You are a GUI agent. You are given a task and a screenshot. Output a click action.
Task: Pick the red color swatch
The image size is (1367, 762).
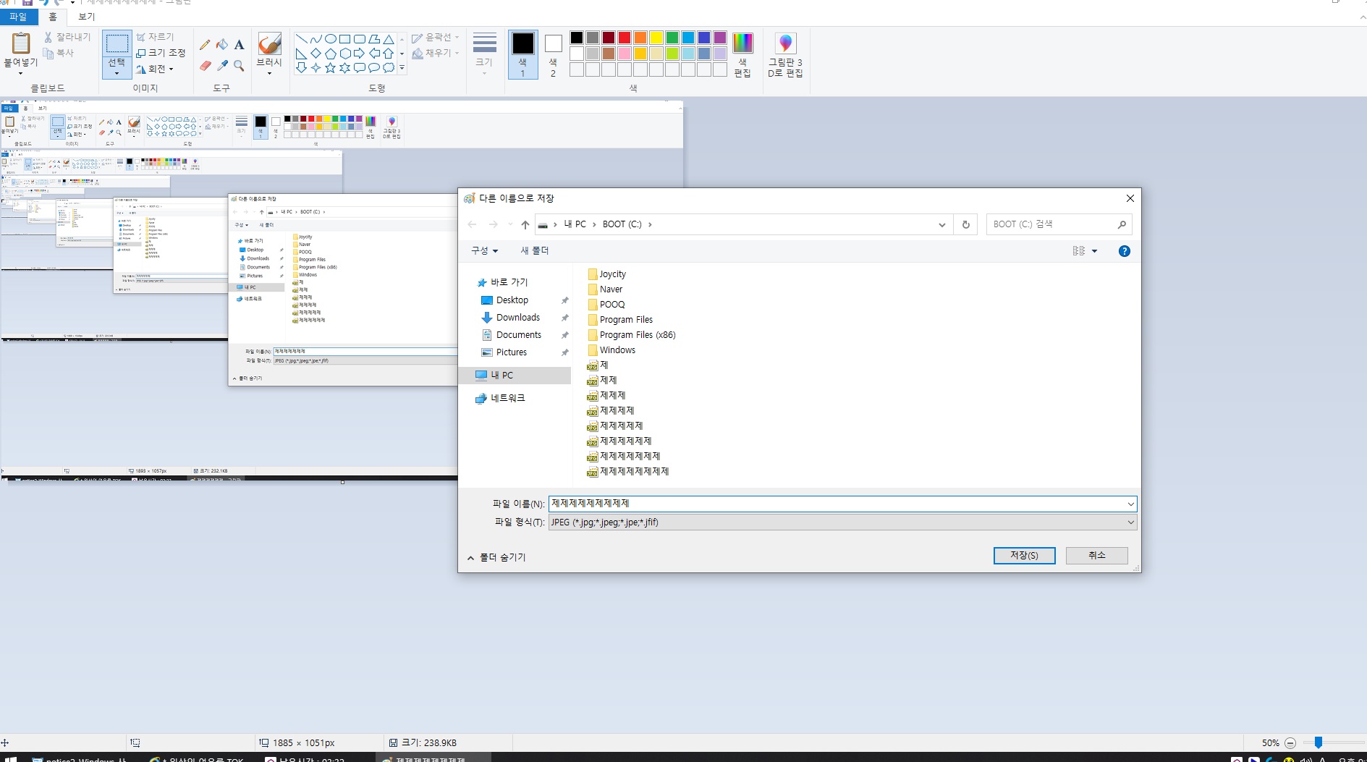tap(625, 38)
